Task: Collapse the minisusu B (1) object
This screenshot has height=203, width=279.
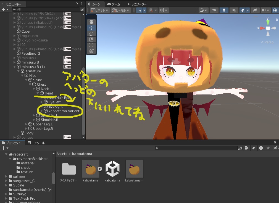Action: click(14, 67)
